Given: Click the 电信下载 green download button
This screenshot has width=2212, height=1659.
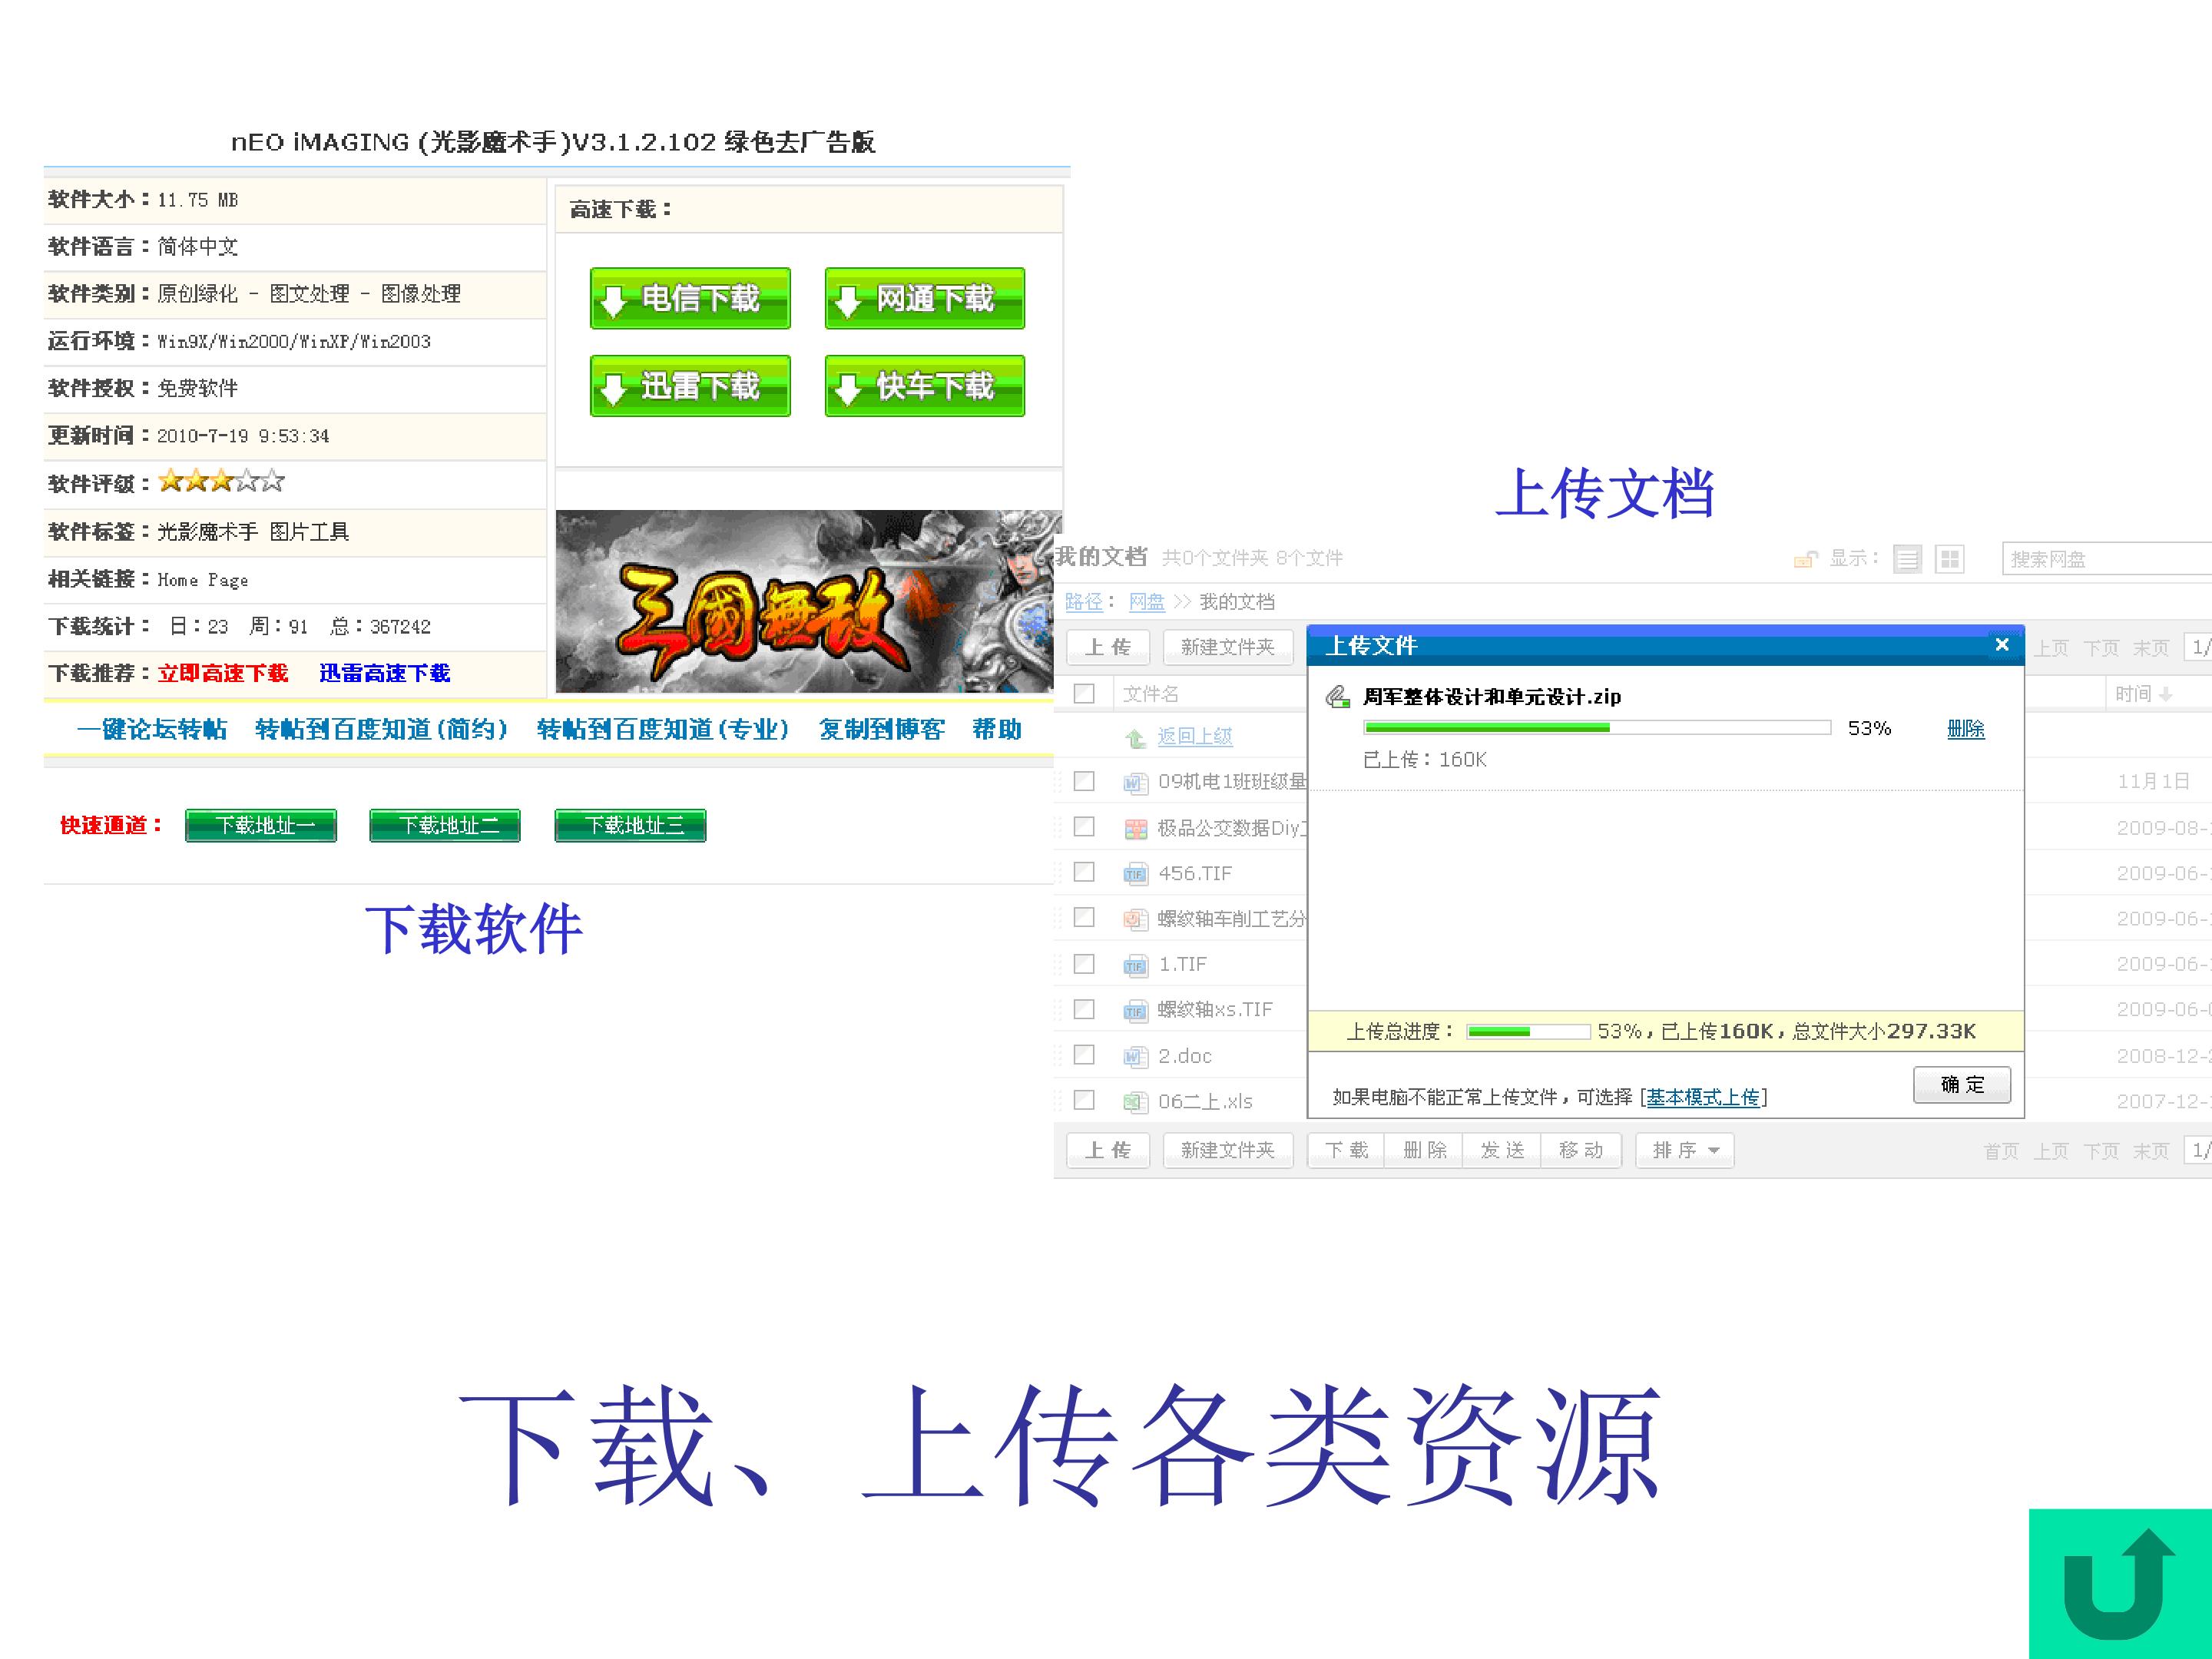Looking at the screenshot, I should point(690,298).
